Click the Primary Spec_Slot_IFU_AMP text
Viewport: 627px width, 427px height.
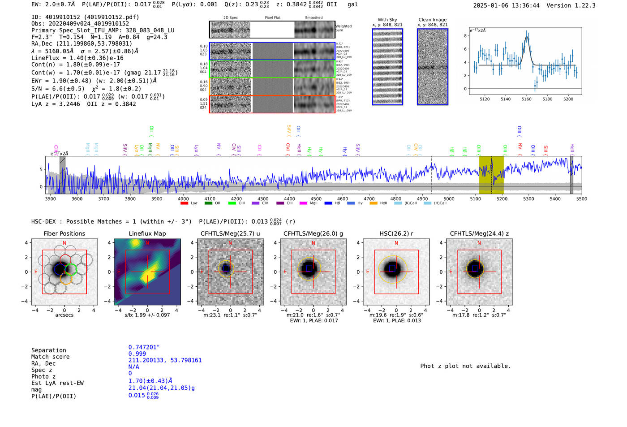pyautogui.click(x=103, y=30)
